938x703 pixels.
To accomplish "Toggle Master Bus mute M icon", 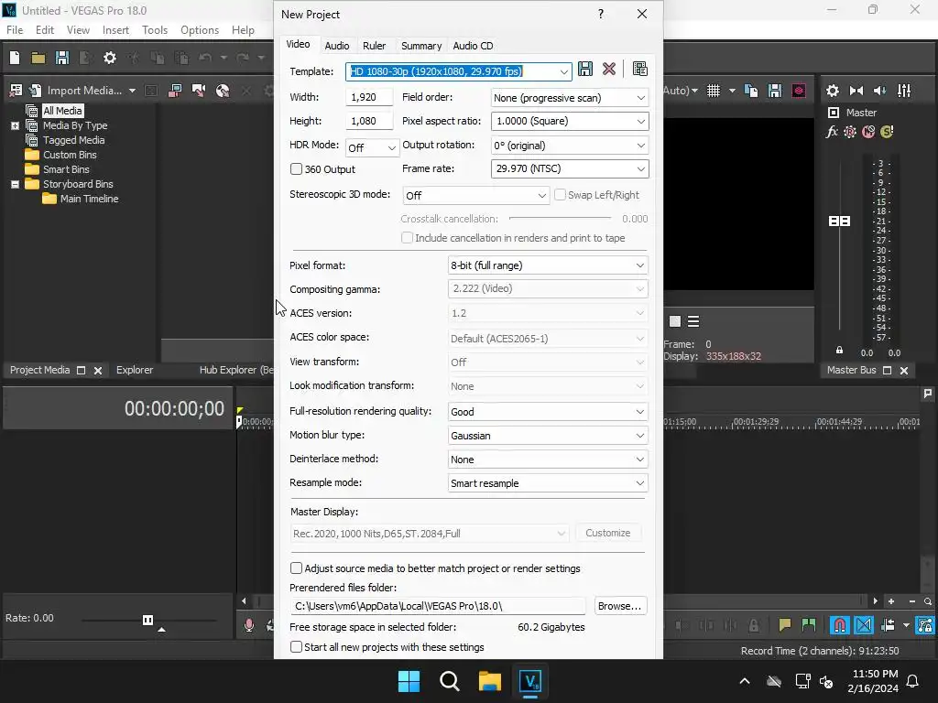I will pyautogui.click(x=868, y=132).
